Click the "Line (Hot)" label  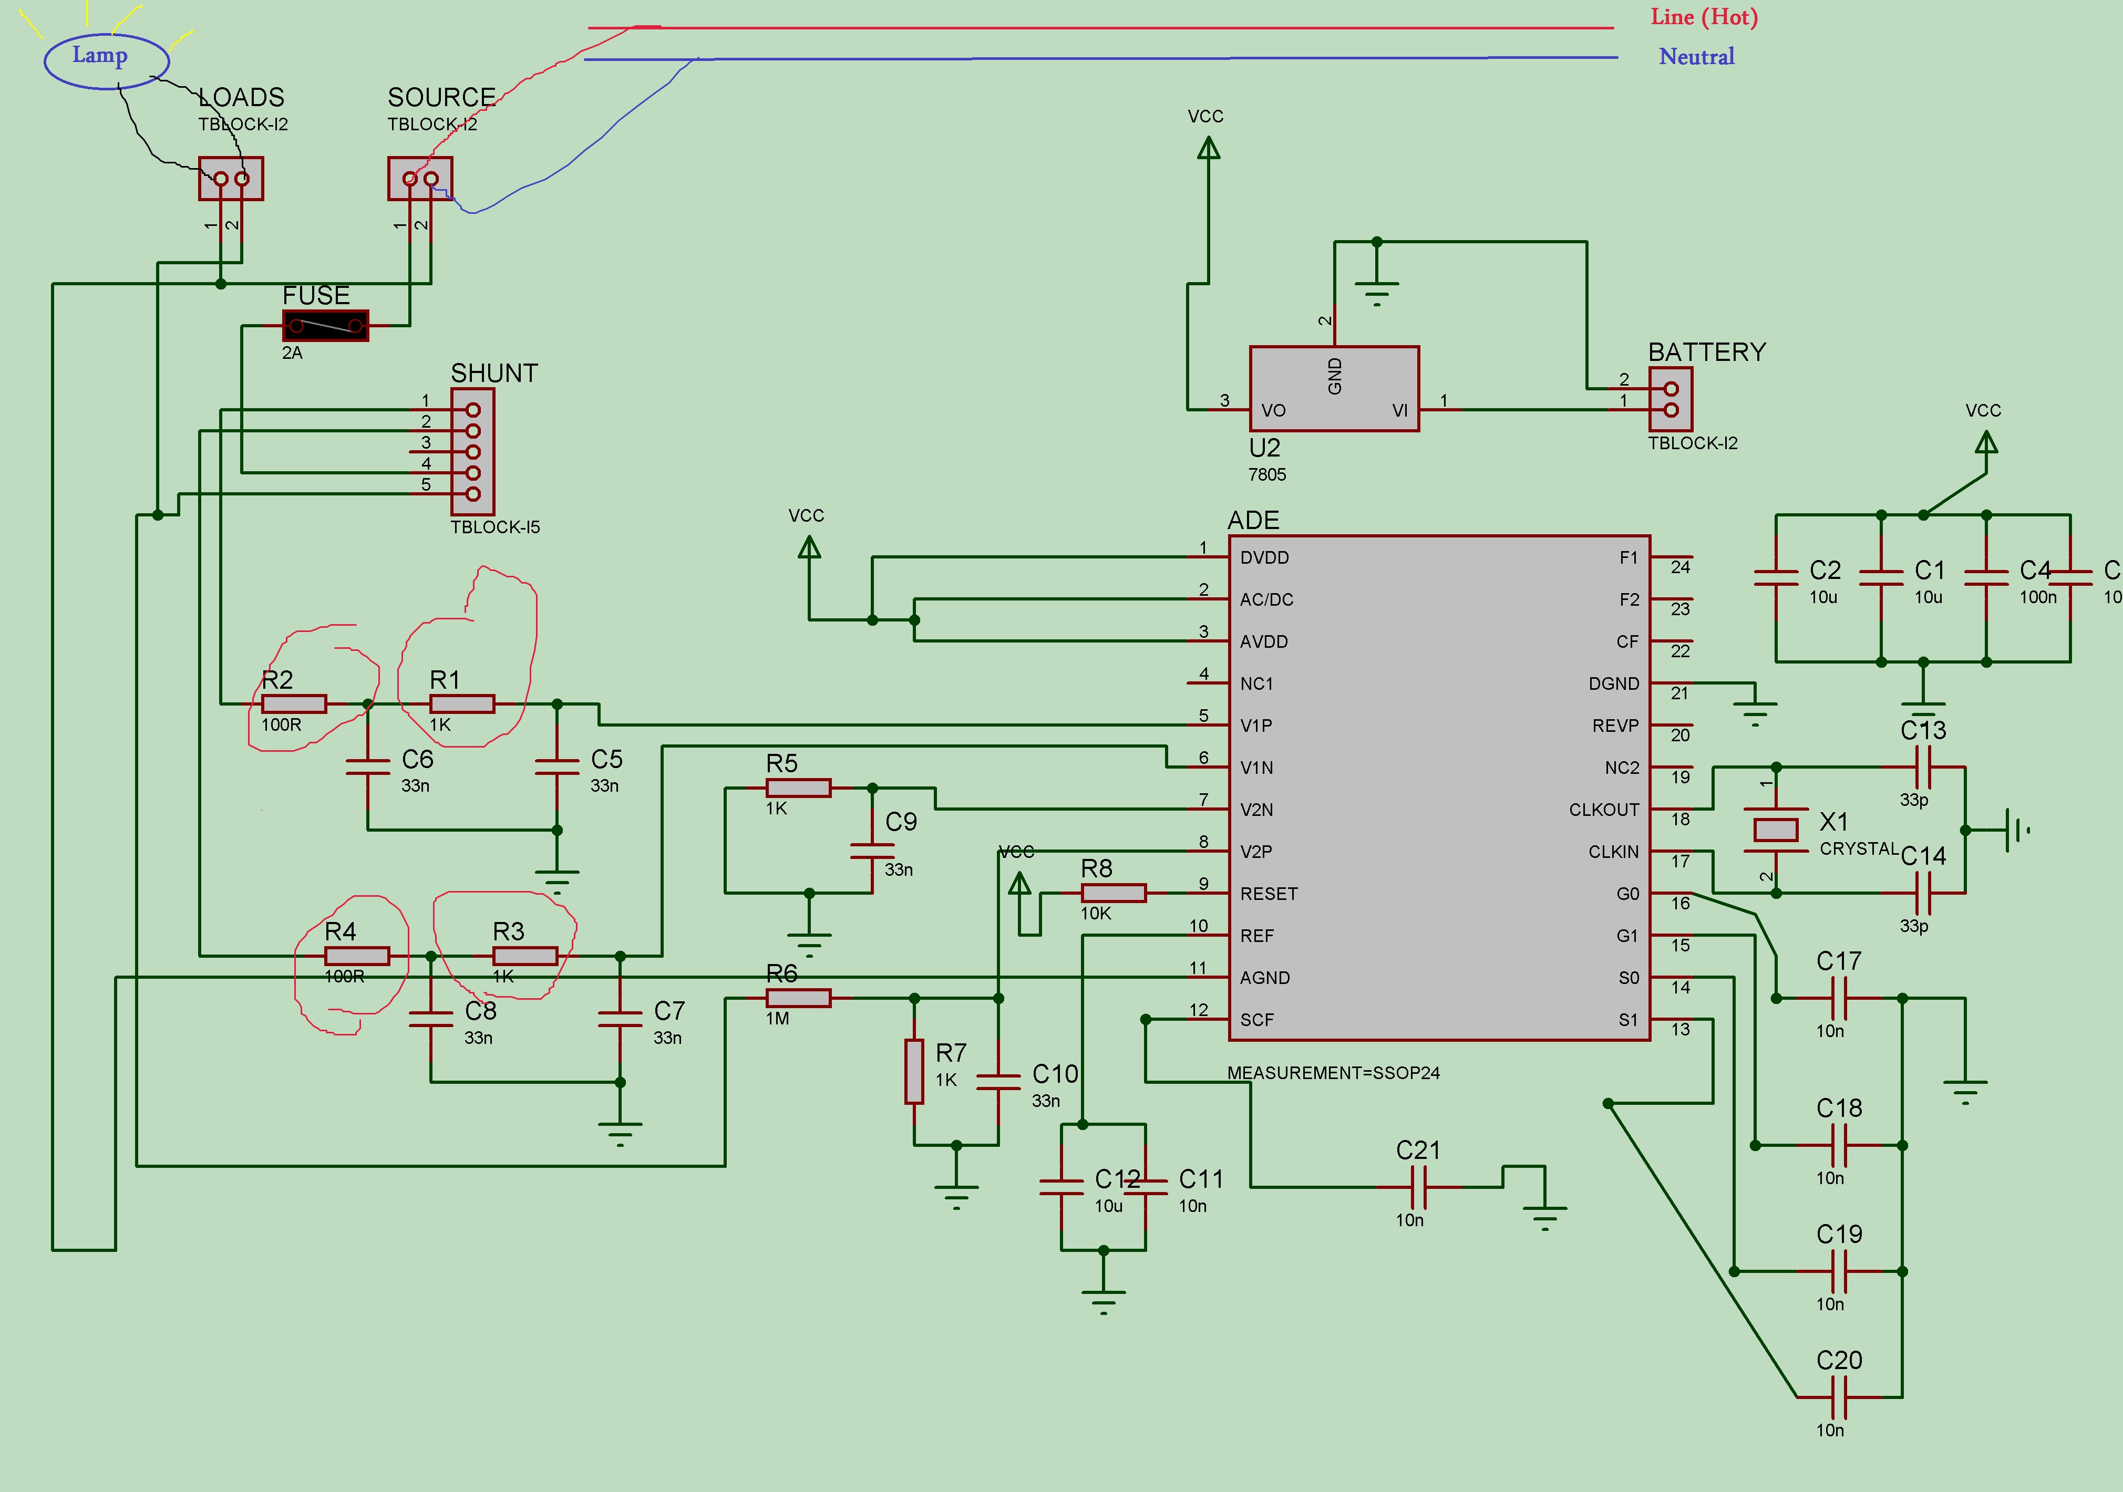[1704, 17]
